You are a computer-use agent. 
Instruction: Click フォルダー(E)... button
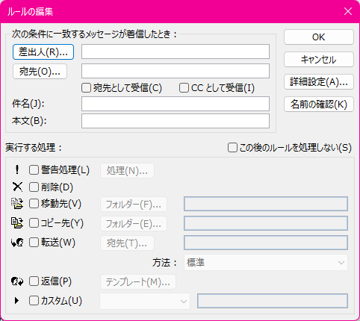(x=134, y=224)
